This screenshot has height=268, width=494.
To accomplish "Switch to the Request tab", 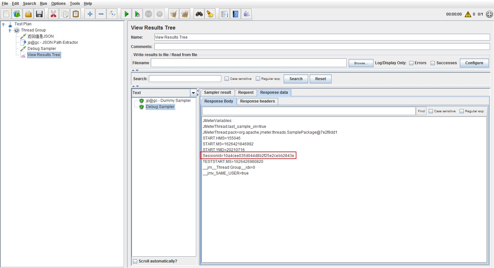I will pos(246,92).
